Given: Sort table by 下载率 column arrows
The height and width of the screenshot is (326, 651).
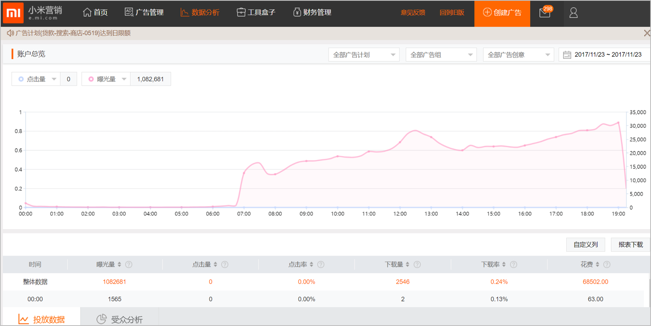Looking at the screenshot, I should pos(504,264).
